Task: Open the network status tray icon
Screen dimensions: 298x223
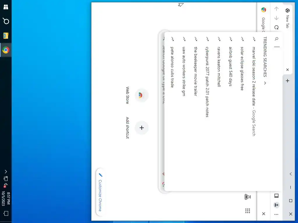Action: click(x=6, y=179)
